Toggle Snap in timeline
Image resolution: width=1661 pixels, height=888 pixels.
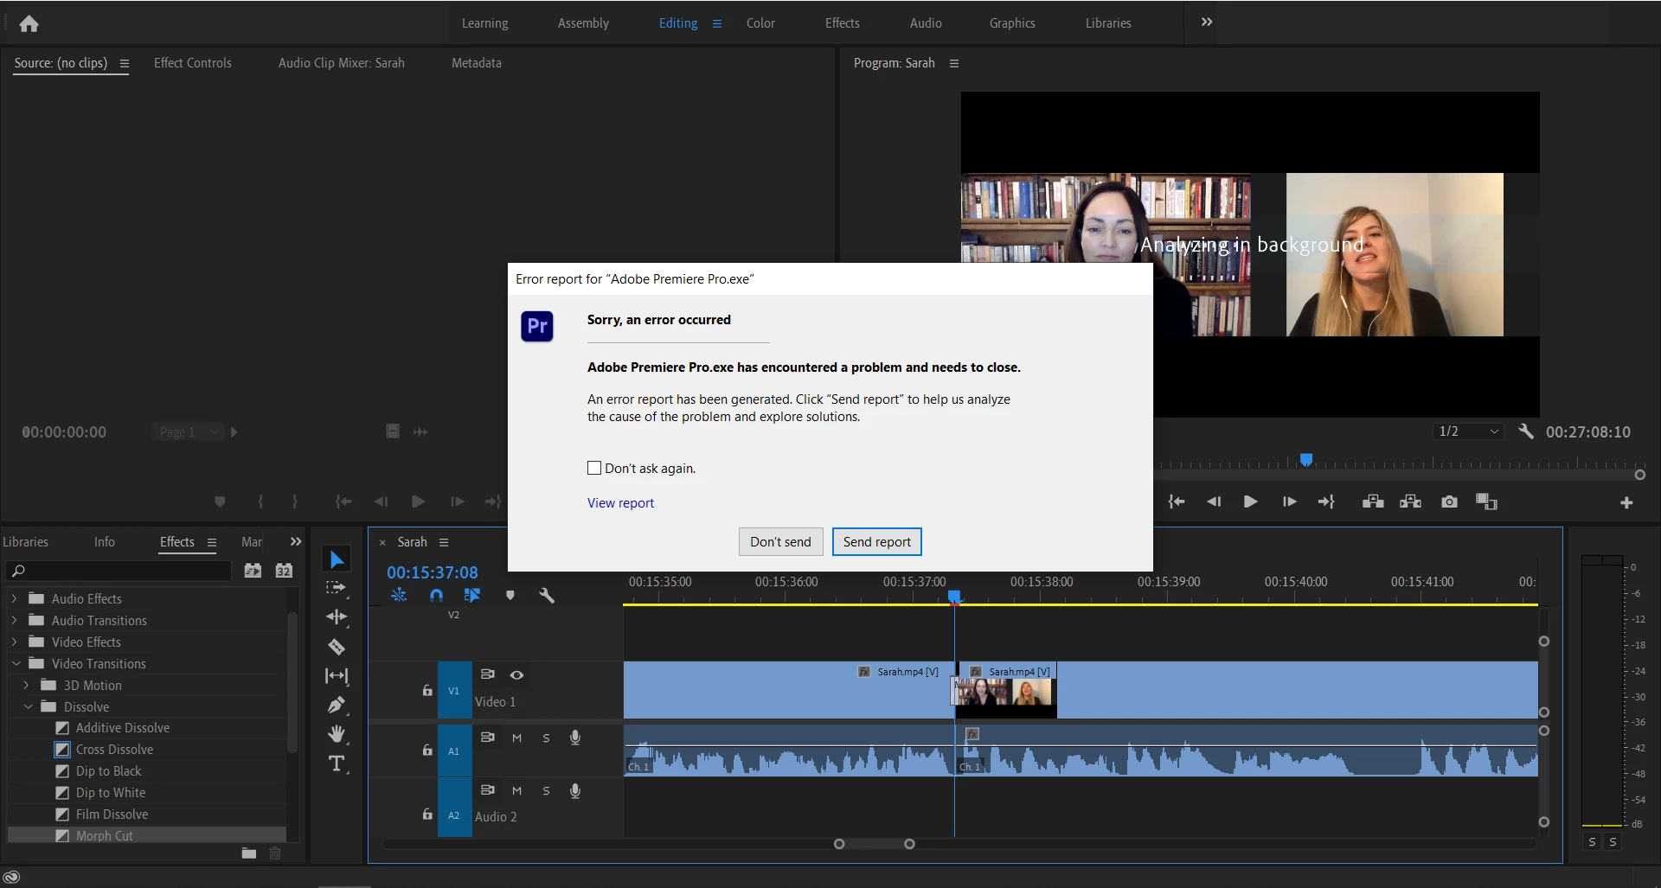point(436,595)
